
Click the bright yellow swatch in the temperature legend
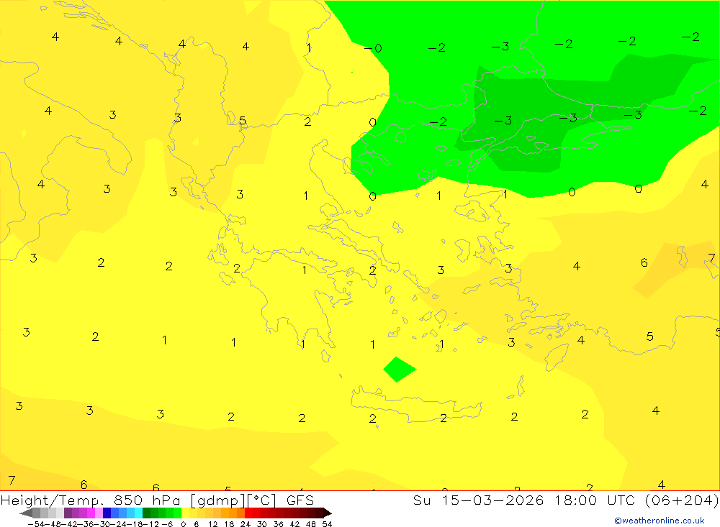(186, 513)
